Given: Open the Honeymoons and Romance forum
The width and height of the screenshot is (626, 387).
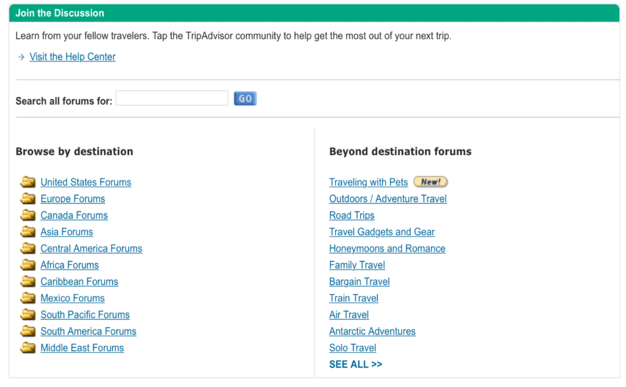Looking at the screenshot, I should (387, 248).
